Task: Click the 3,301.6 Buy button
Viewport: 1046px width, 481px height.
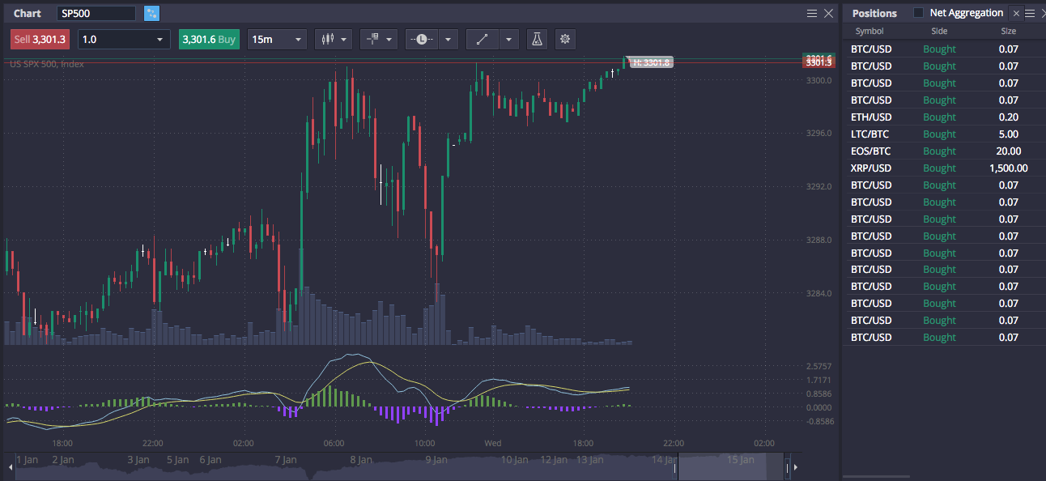Action: (209, 39)
